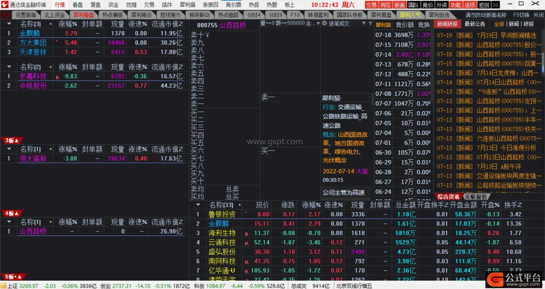Select the 关联报价 bottom tab
This screenshot has width=545, height=289.
(x=476, y=197)
